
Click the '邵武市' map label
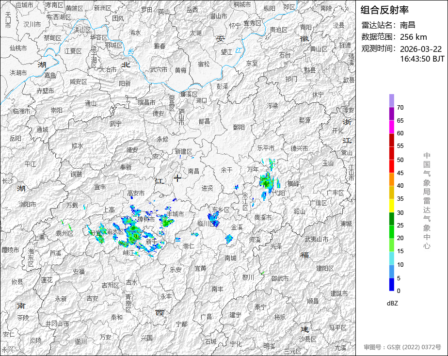pos(280,278)
